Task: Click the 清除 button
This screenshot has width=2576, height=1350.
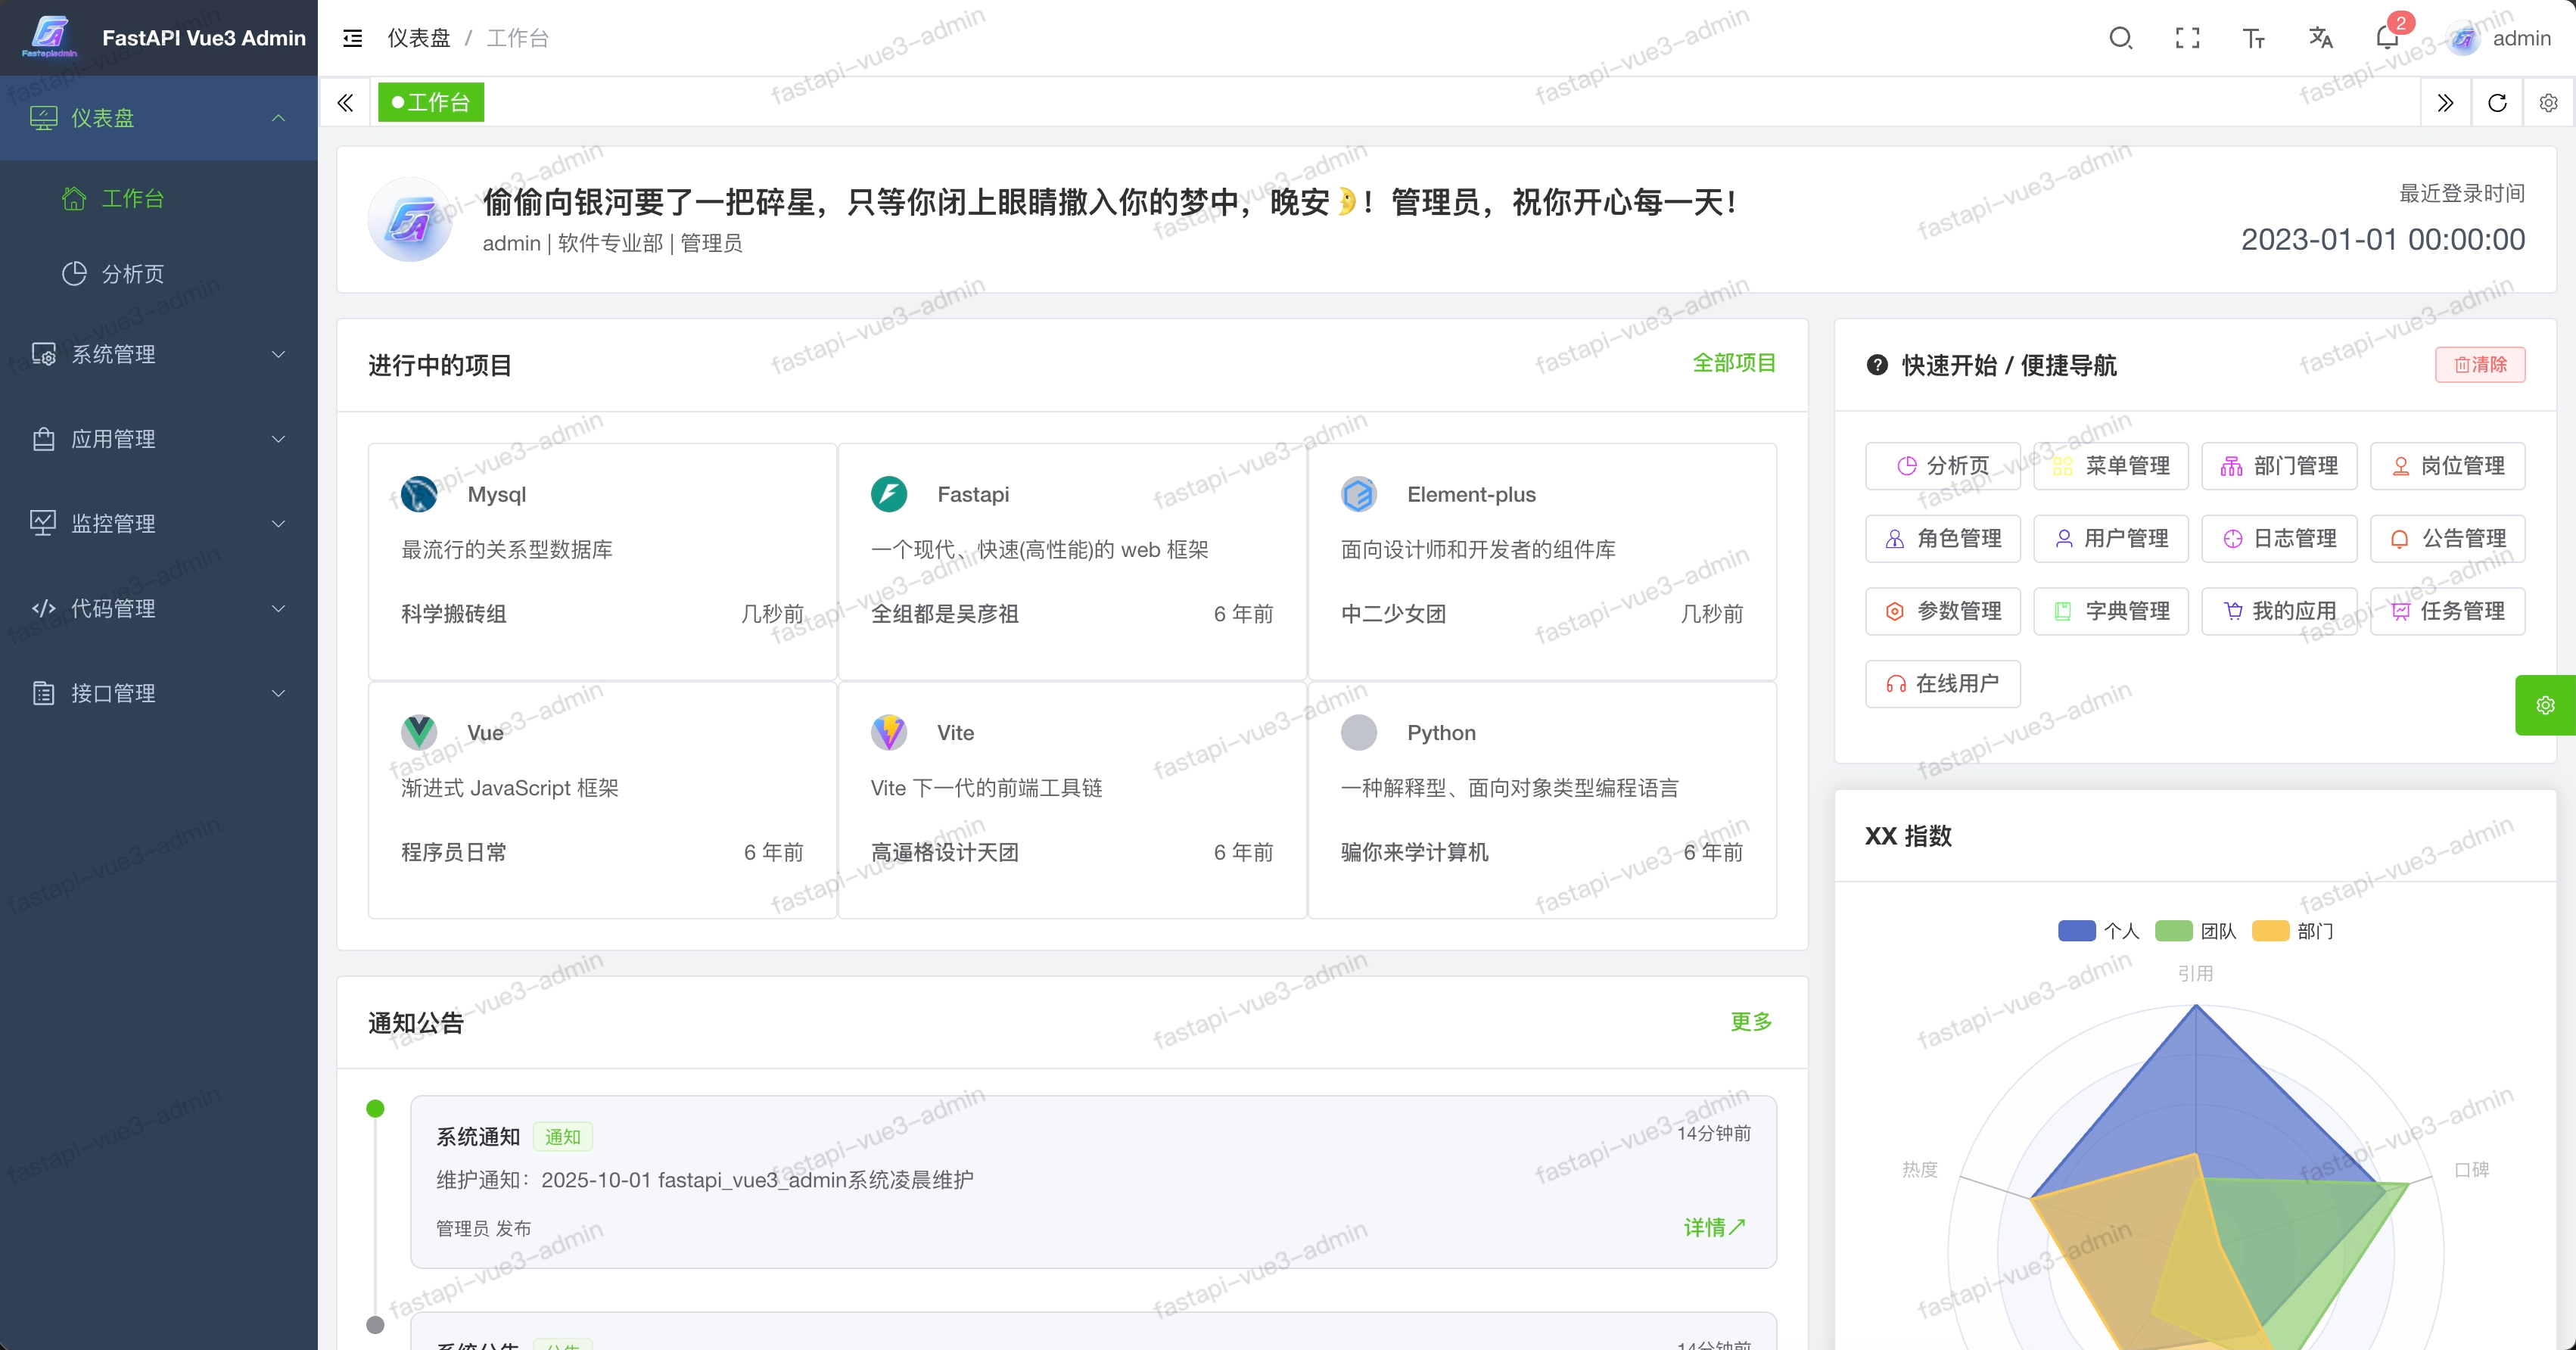Action: pos(2480,364)
